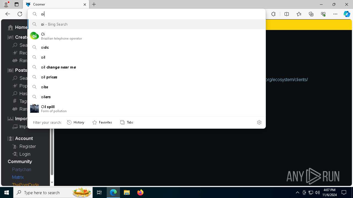Filter search by Favorites
The image size is (353, 198).
[102, 122]
